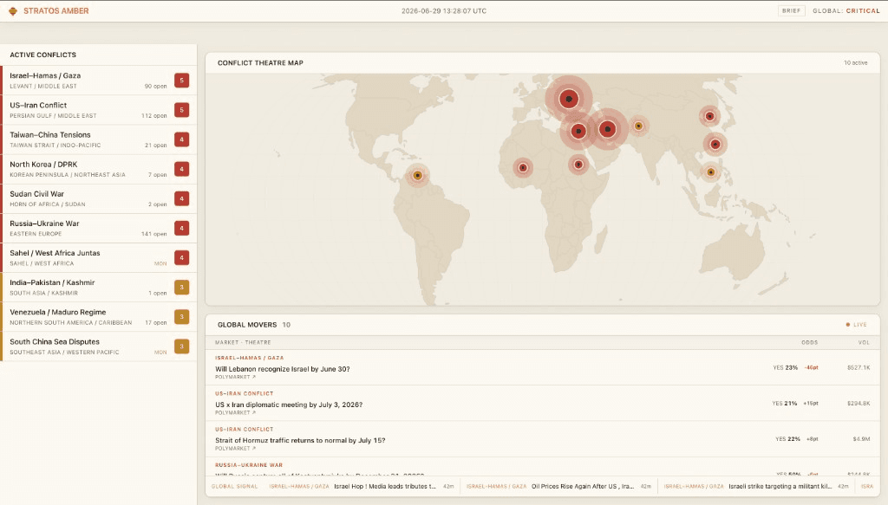Click the severity 4 badge for Taiwan–China Tensions

click(x=182, y=139)
